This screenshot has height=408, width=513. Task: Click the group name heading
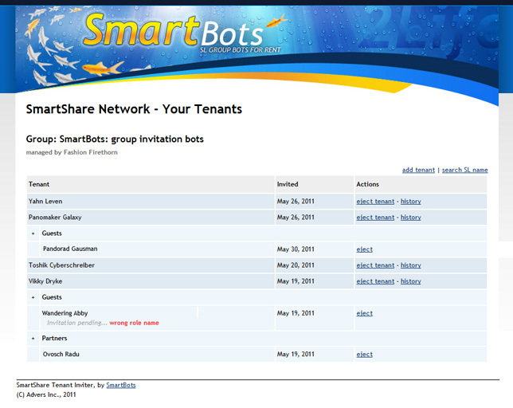(115, 139)
